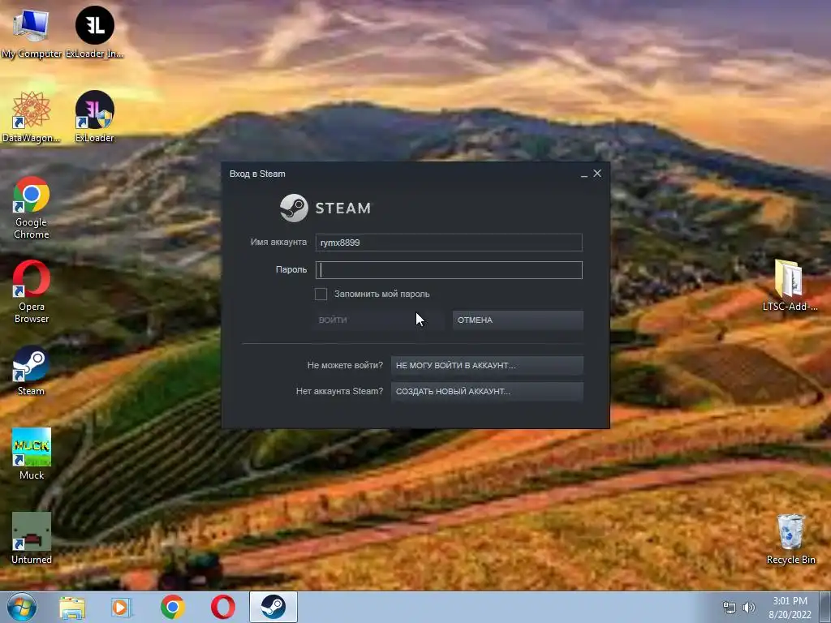The image size is (831, 623).
Task: Click the ExLoader shortcut with shield
Action: click(94, 117)
